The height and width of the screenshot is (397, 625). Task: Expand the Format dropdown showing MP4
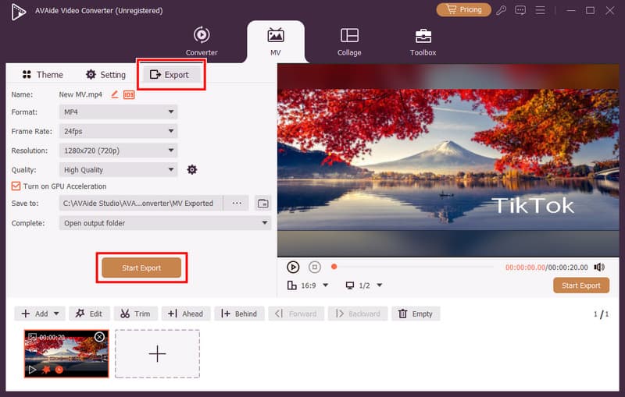[119, 112]
